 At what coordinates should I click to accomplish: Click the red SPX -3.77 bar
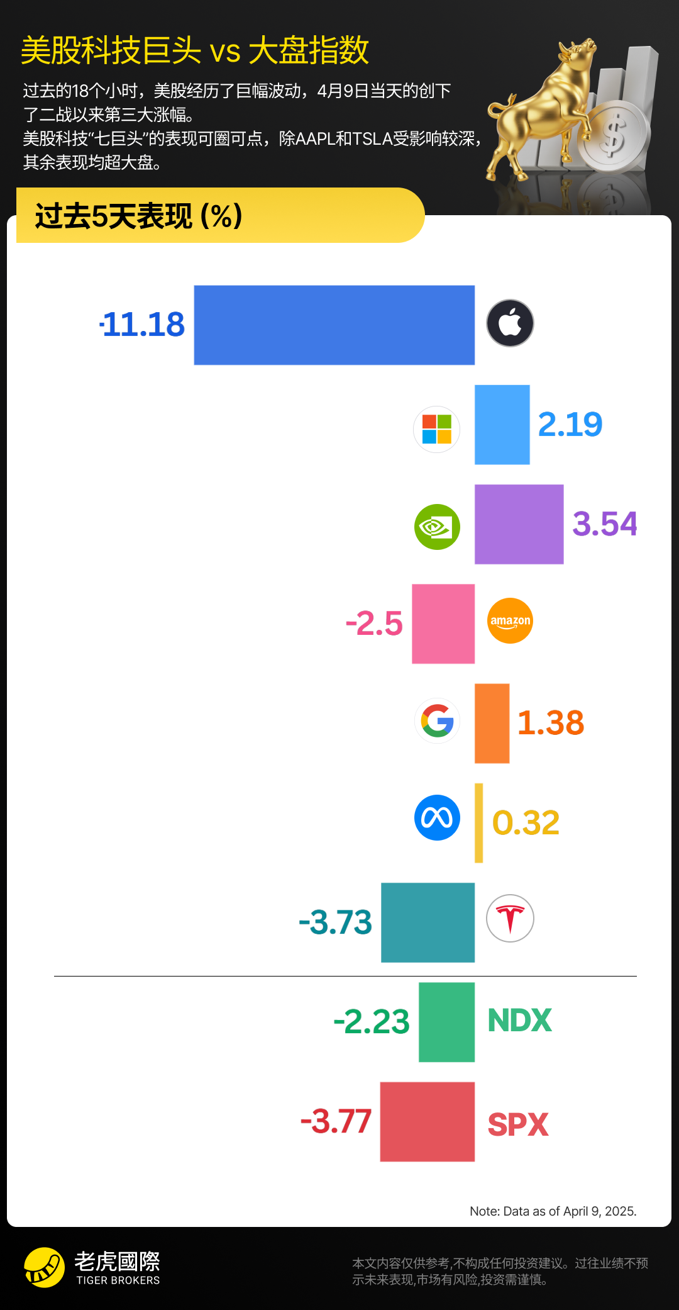[427, 1122]
